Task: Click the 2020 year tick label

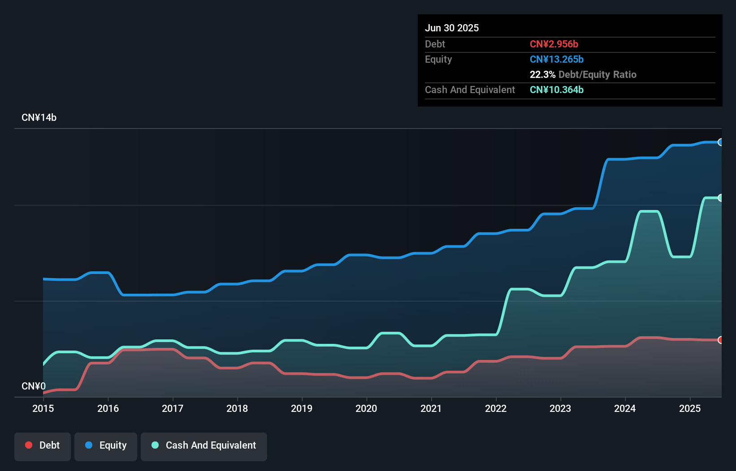Action: pyautogui.click(x=366, y=408)
